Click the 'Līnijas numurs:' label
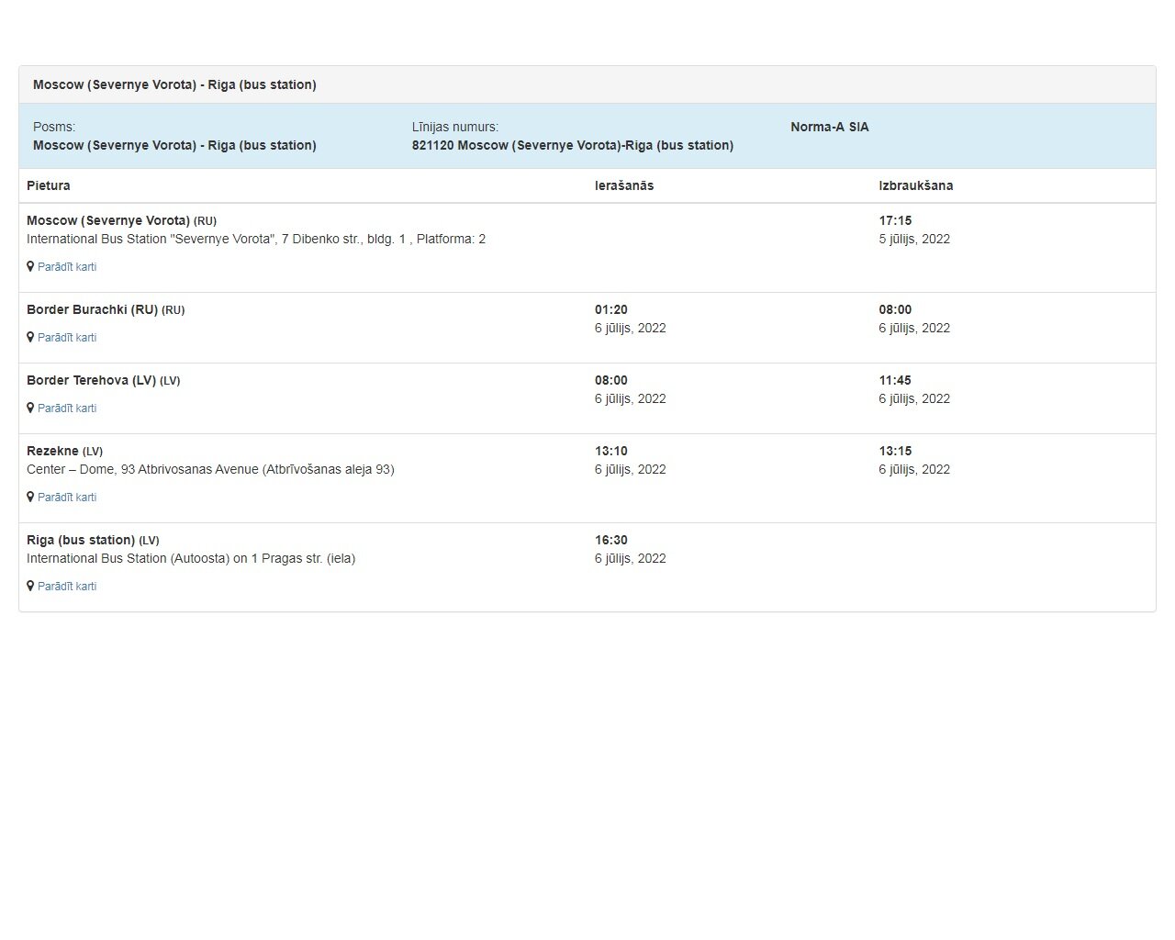 (455, 127)
